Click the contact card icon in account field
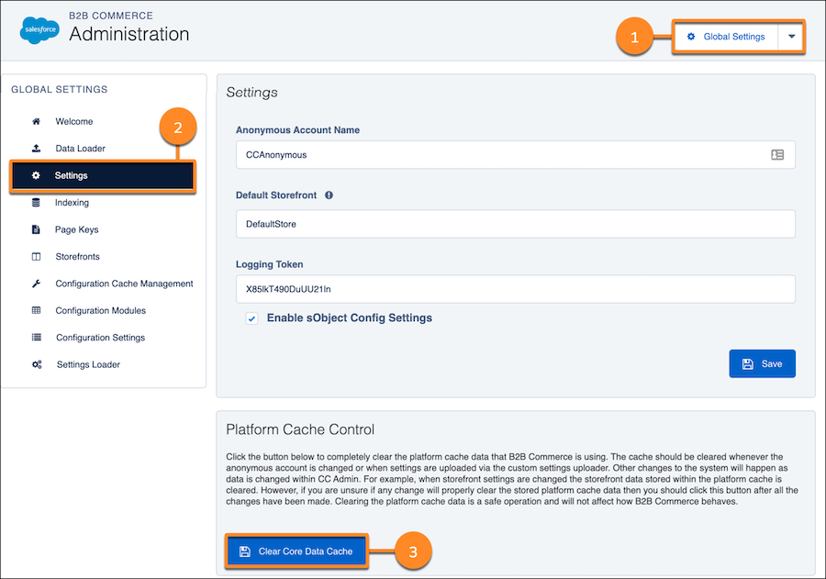826x579 pixels. tap(777, 154)
